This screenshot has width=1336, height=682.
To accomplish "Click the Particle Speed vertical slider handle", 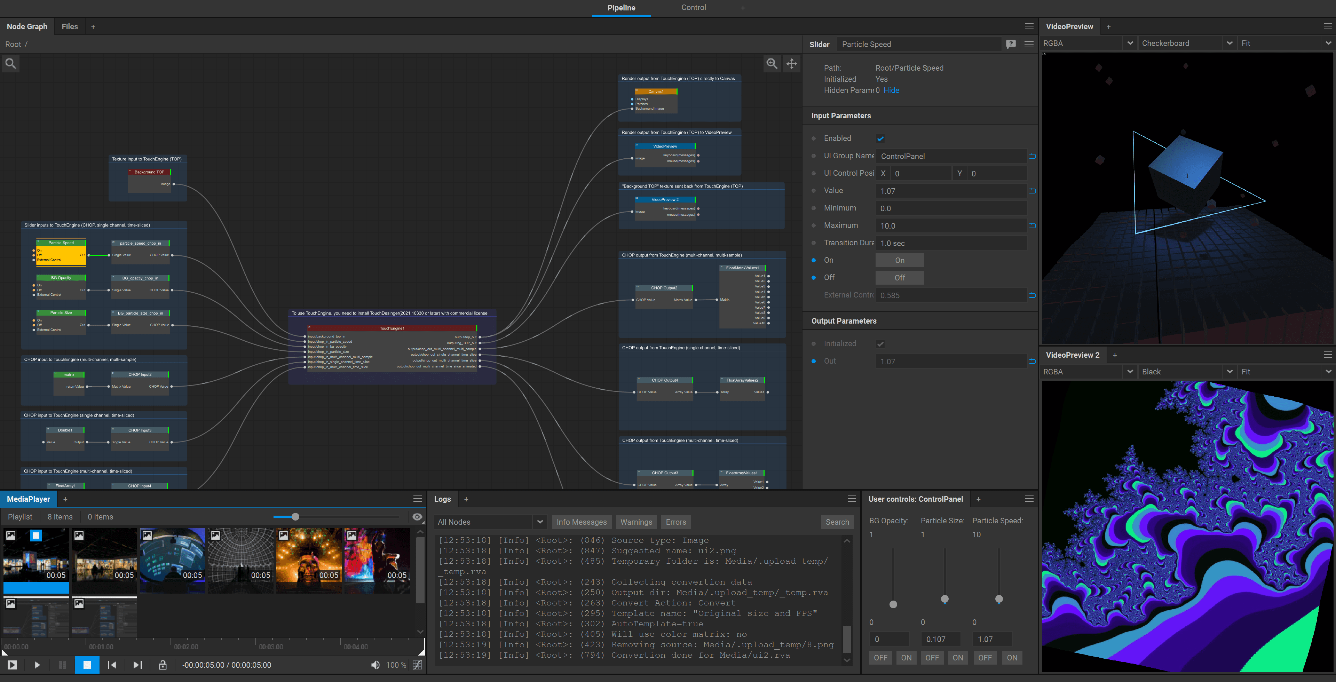I will click(999, 599).
